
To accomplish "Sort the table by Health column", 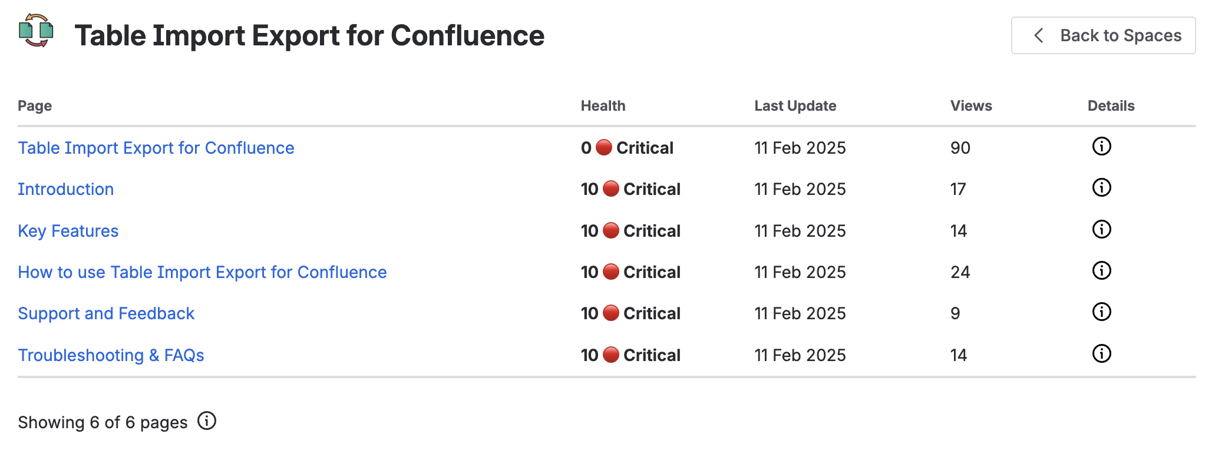I will point(603,105).
